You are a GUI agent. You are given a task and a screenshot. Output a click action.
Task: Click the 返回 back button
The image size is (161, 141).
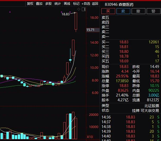(95, 4)
